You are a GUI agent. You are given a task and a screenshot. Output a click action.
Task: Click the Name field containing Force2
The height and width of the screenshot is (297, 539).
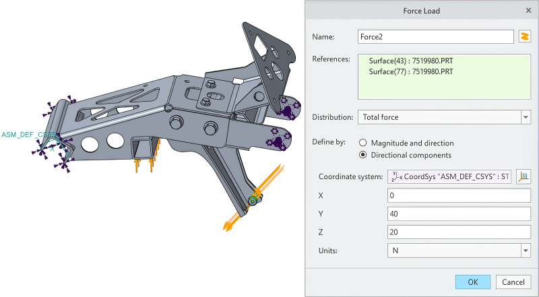pos(437,36)
